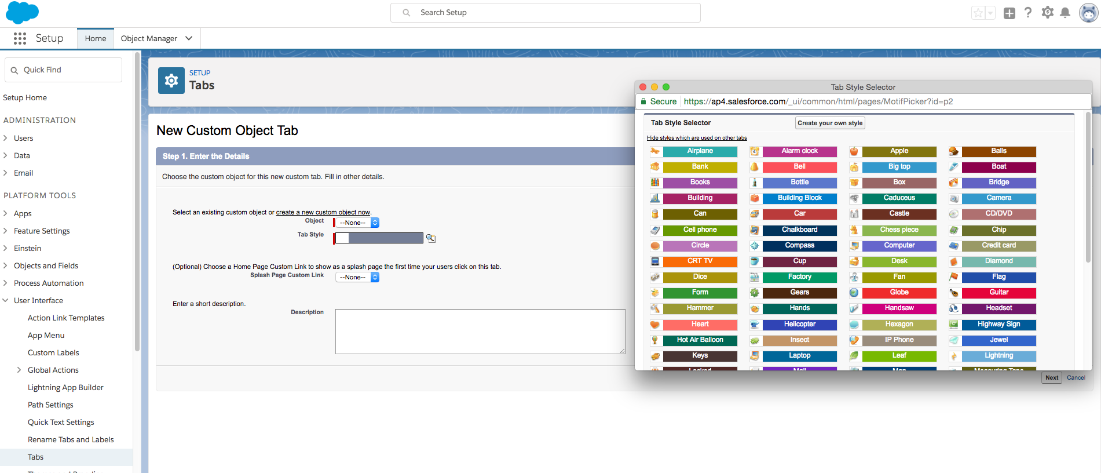1101x473 pixels.
Task: Focus the Search Setup field
Action: click(546, 13)
